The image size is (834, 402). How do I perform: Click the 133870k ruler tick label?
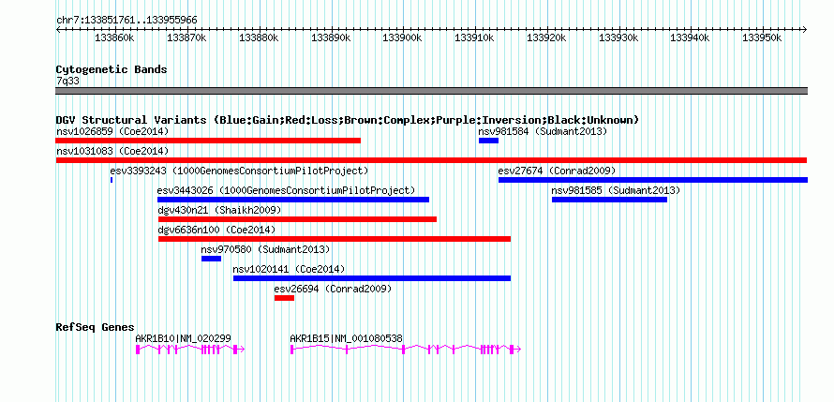tap(186, 37)
